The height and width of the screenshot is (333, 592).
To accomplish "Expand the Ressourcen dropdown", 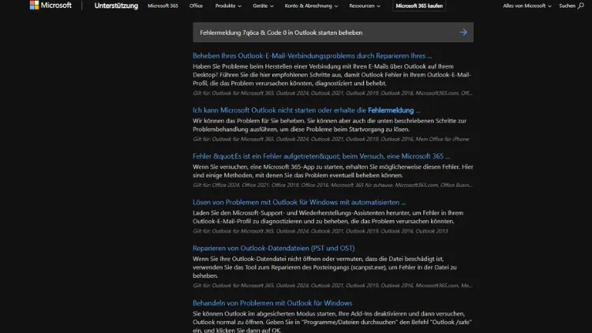I will pyautogui.click(x=365, y=6).
